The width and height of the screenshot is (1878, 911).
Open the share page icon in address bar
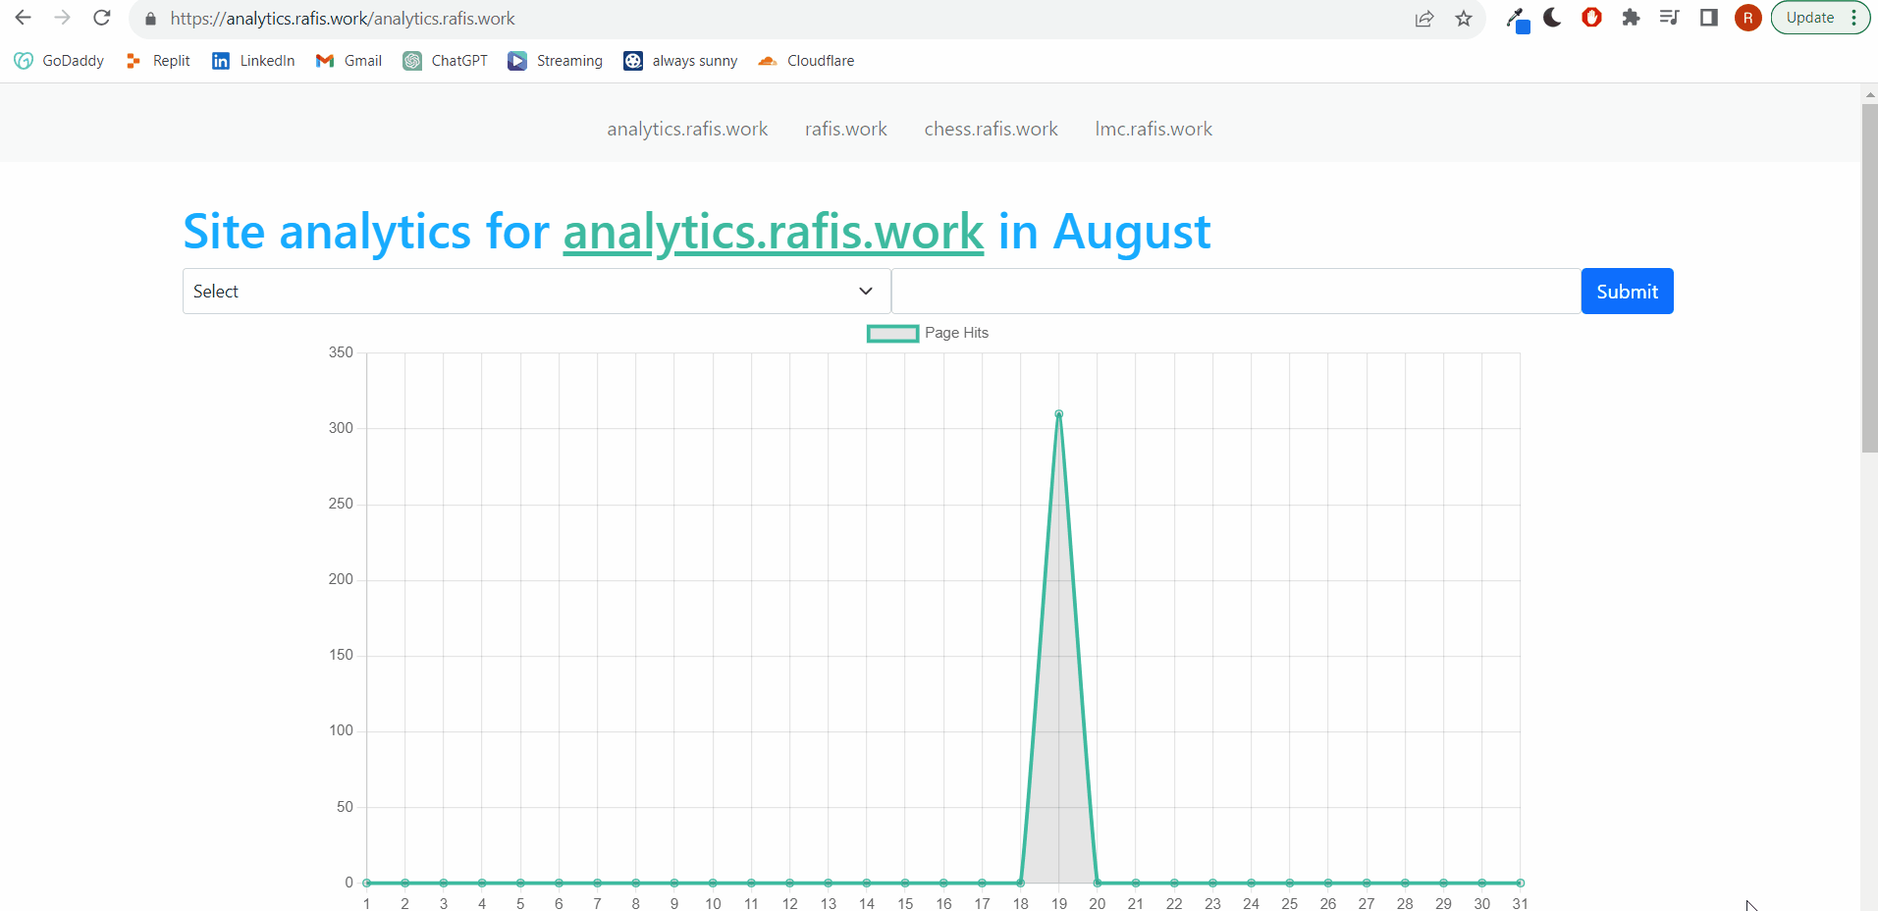[1424, 19]
